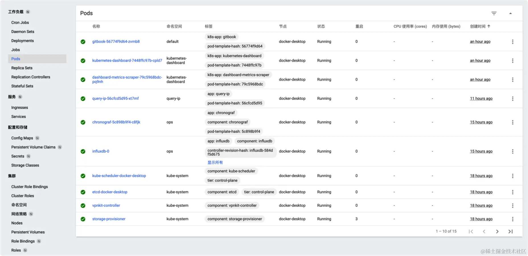This screenshot has width=528, height=256.
Task: Open actions menu for the storage-provisioner pod
Action: tap(513, 219)
